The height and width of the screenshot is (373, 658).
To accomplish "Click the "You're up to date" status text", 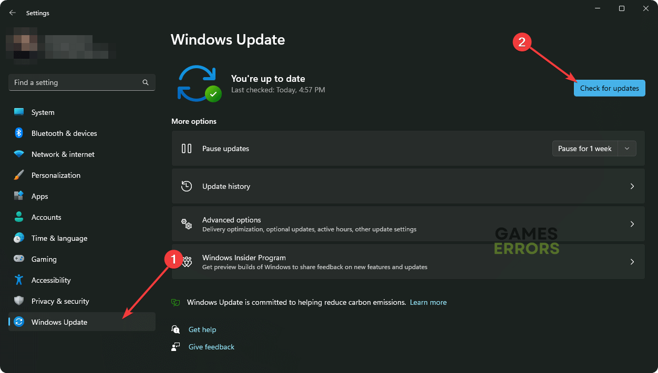I will [268, 79].
